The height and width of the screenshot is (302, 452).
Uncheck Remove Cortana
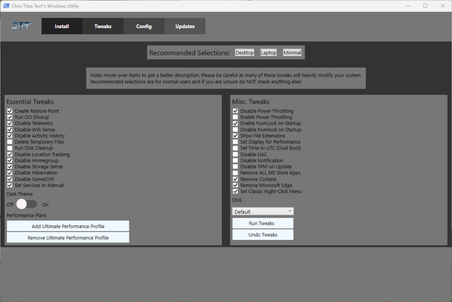(235, 179)
